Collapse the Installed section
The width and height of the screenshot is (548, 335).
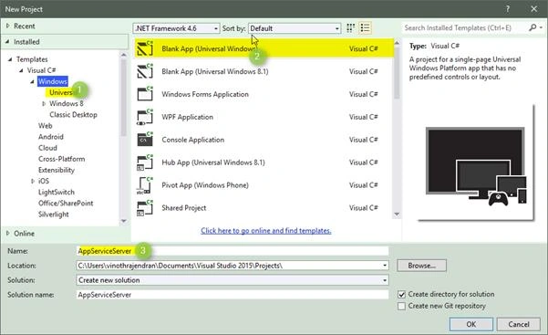pos(7,42)
